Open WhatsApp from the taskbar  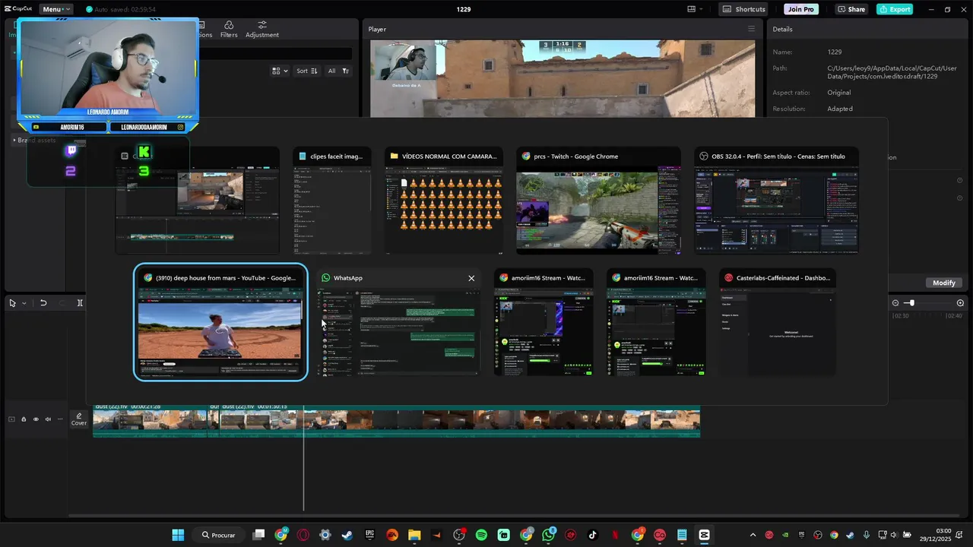pyautogui.click(x=548, y=535)
